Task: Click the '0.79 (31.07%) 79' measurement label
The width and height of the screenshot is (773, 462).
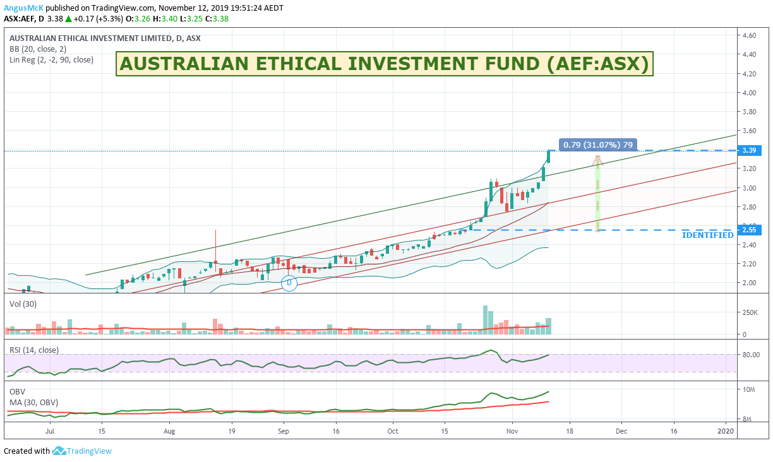Action: tap(598, 145)
